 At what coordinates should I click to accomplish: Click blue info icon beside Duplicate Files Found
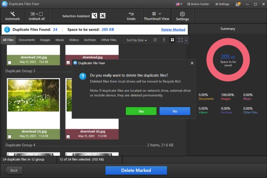coord(7,30)
